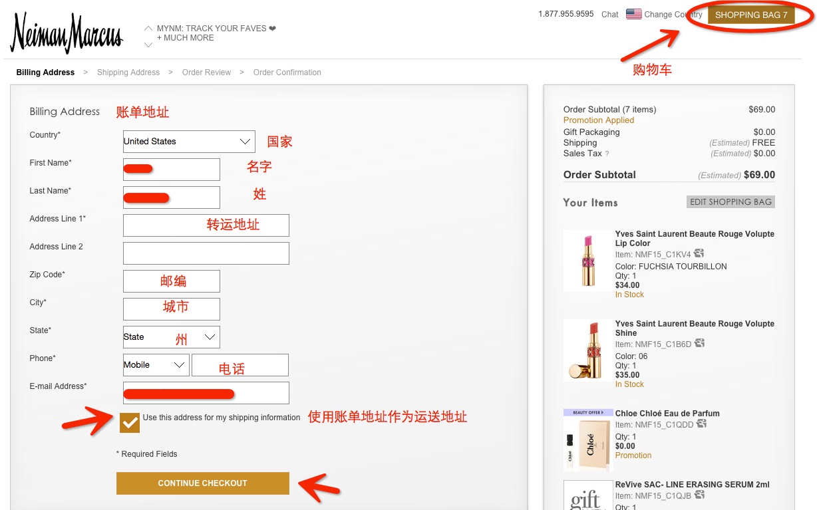Image resolution: width=817 pixels, height=510 pixels.
Task: Open the Country dropdown showing United States
Action: point(189,142)
